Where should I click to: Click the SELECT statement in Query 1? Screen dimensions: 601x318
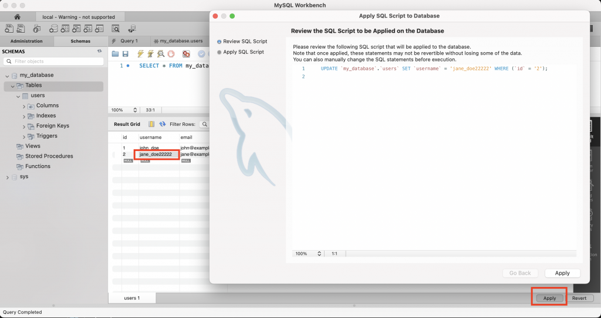tap(174, 66)
